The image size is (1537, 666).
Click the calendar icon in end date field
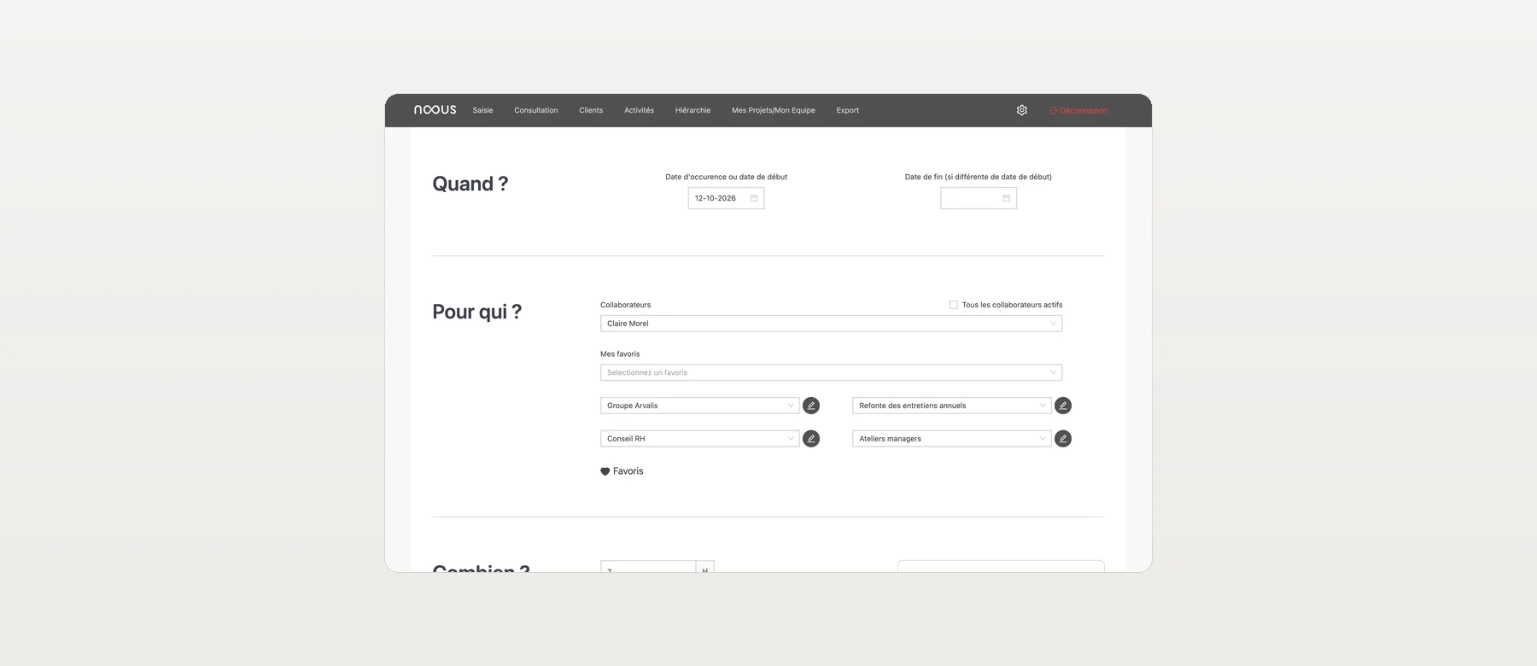(x=1007, y=198)
